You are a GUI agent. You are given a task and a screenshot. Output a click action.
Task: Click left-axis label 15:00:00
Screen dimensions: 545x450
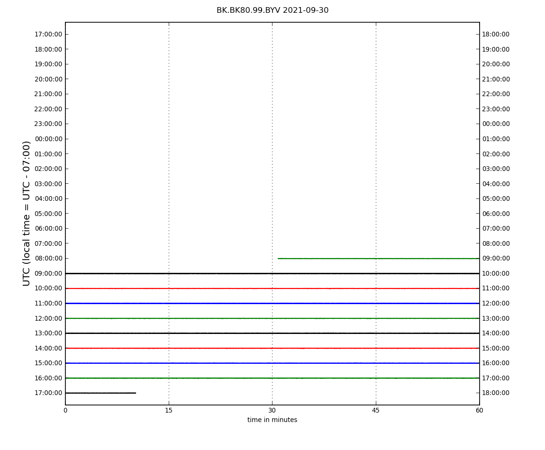click(x=48, y=363)
